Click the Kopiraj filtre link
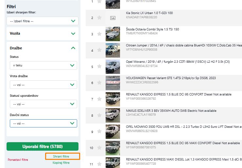 [x=61, y=162]
